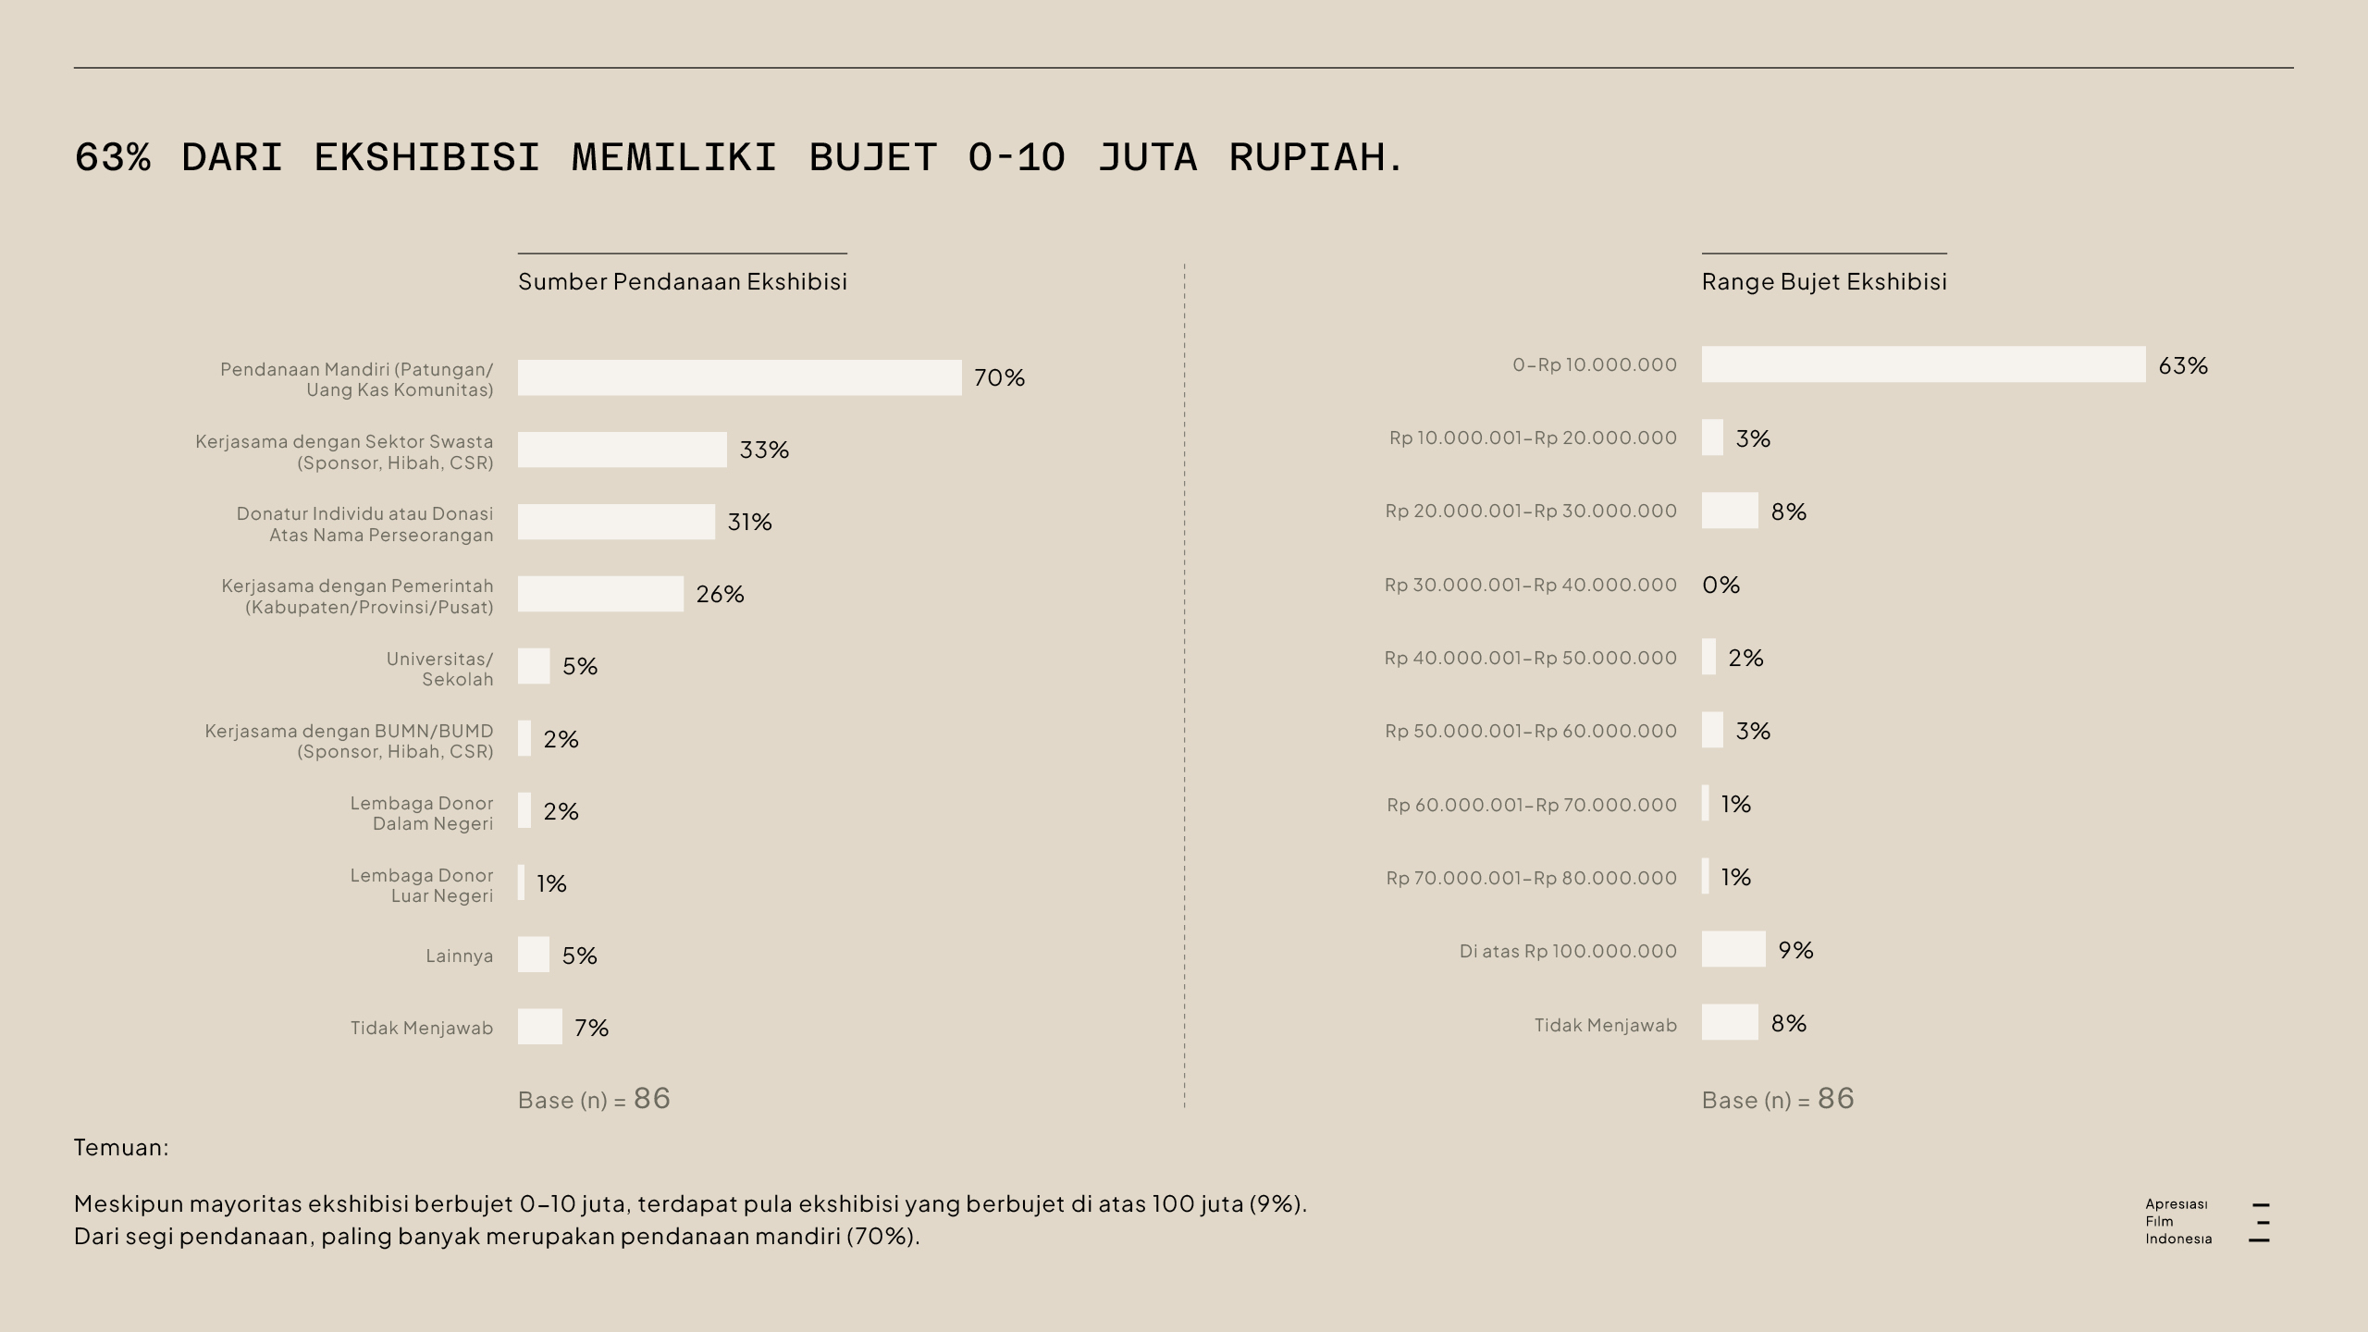Click the Sumber Pendanaan Ekshibisi chart heading

pos(682,281)
